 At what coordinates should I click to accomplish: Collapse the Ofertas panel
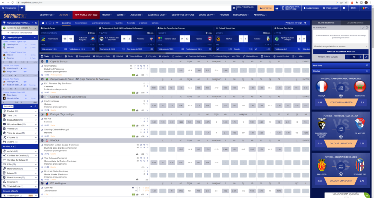[367, 71]
